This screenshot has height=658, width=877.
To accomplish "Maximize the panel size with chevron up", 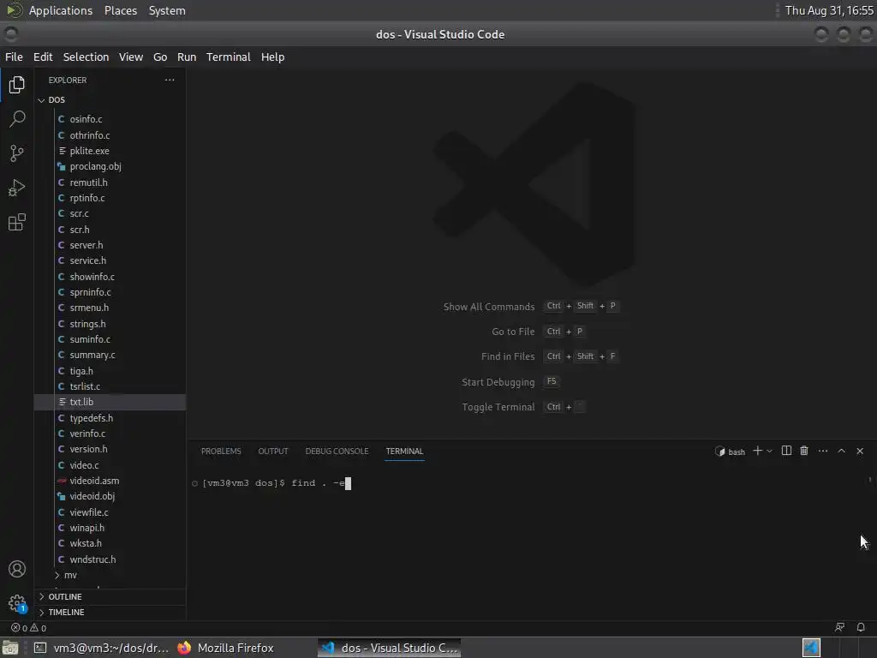I will click(841, 451).
